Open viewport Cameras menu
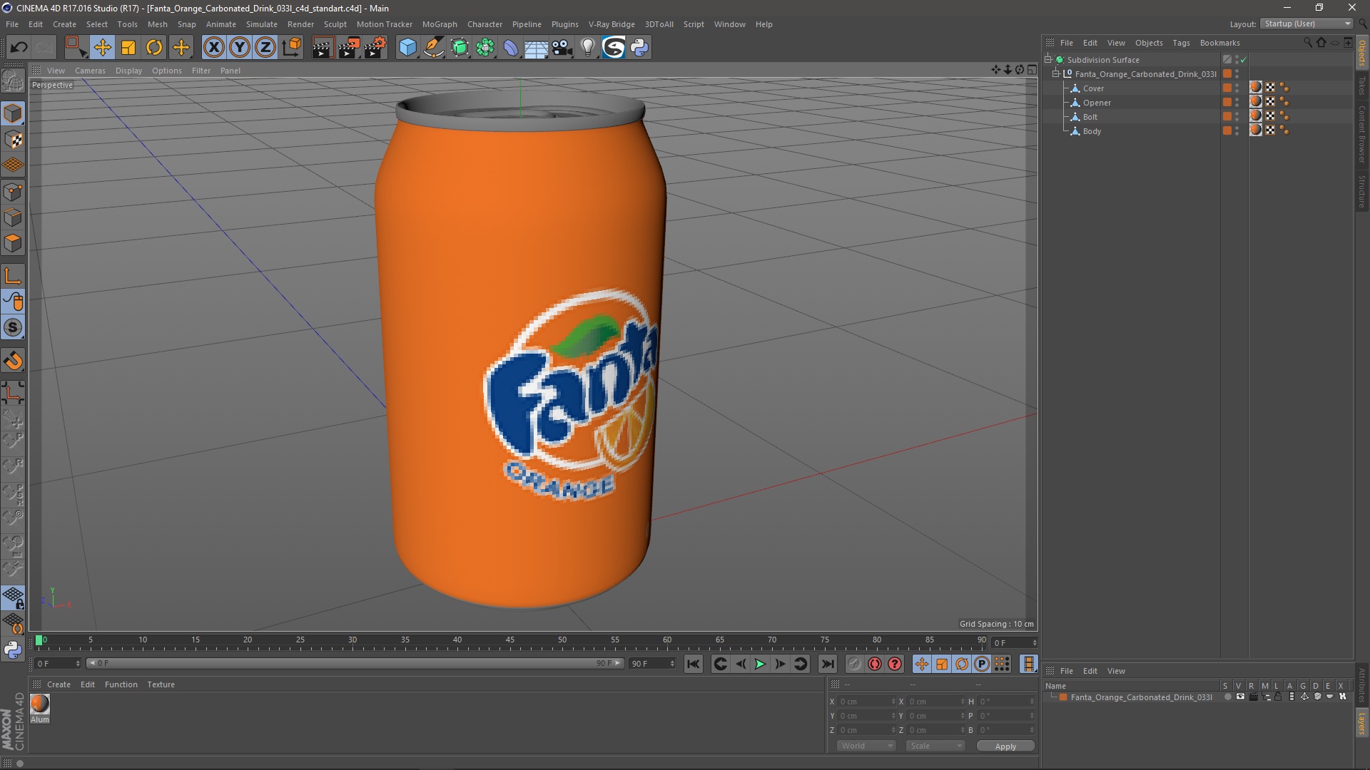Viewport: 1370px width, 770px height. pos(90,71)
